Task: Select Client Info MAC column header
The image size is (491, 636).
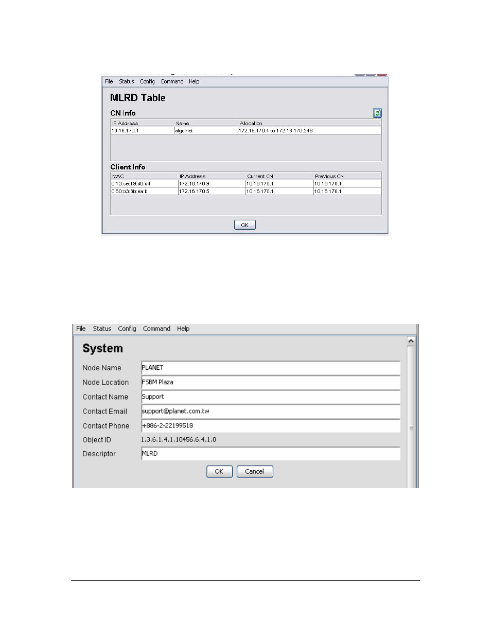Action: point(145,177)
